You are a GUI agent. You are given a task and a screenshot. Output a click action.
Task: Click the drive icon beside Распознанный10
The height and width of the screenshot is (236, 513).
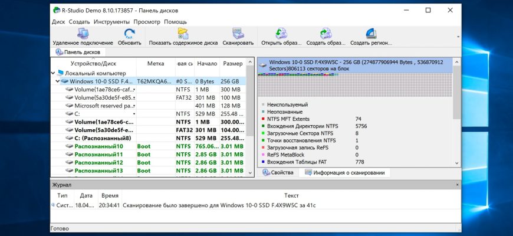point(70,146)
